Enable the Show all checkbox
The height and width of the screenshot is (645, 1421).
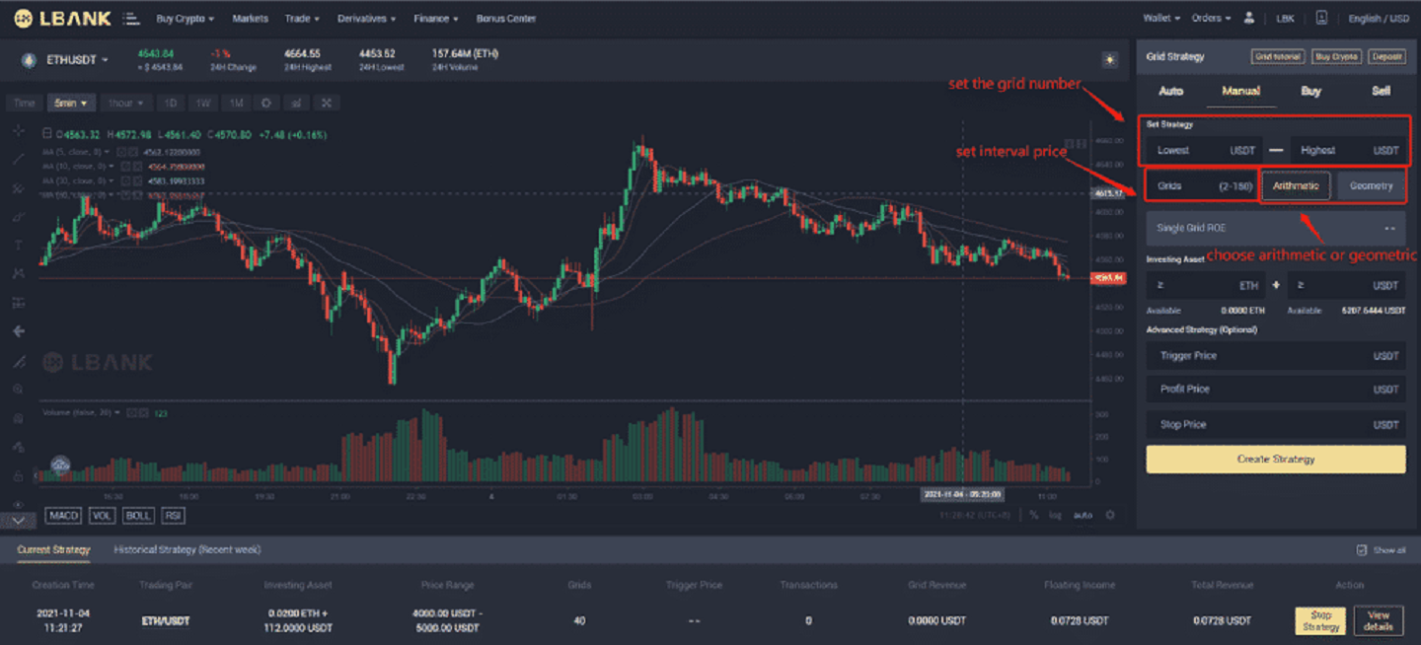(1362, 549)
